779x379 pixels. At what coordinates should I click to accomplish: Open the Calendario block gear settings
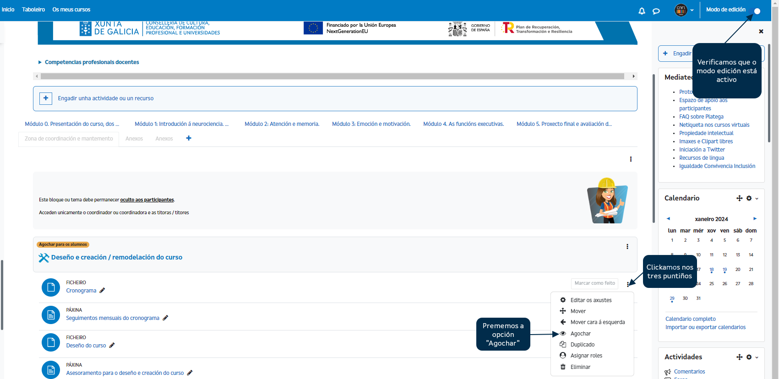(749, 198)
